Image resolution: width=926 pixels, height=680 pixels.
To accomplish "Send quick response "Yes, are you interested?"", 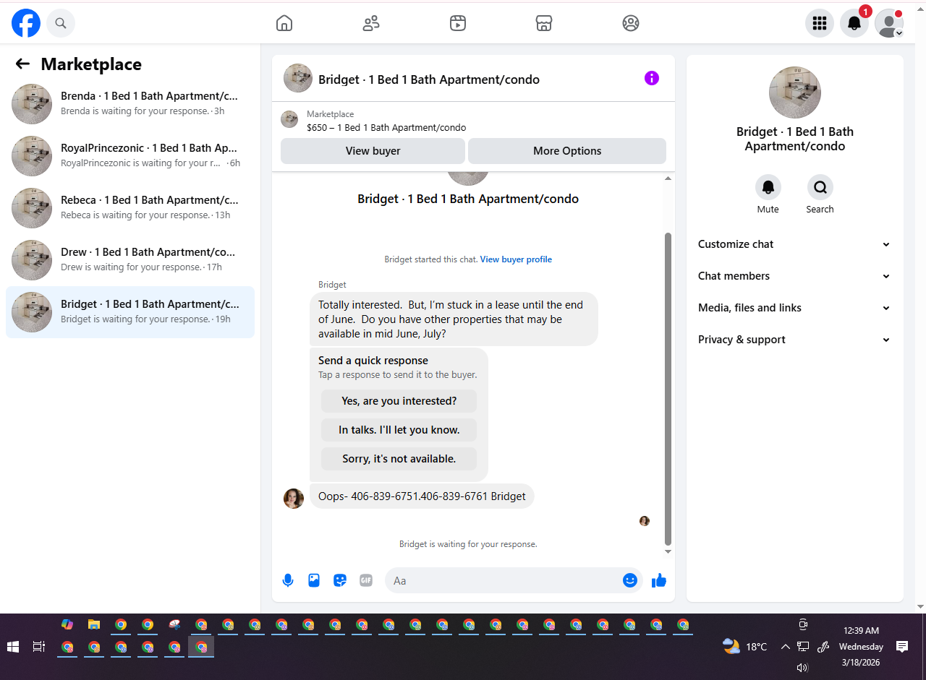I will pyautogui.click(x=399, y=401).
